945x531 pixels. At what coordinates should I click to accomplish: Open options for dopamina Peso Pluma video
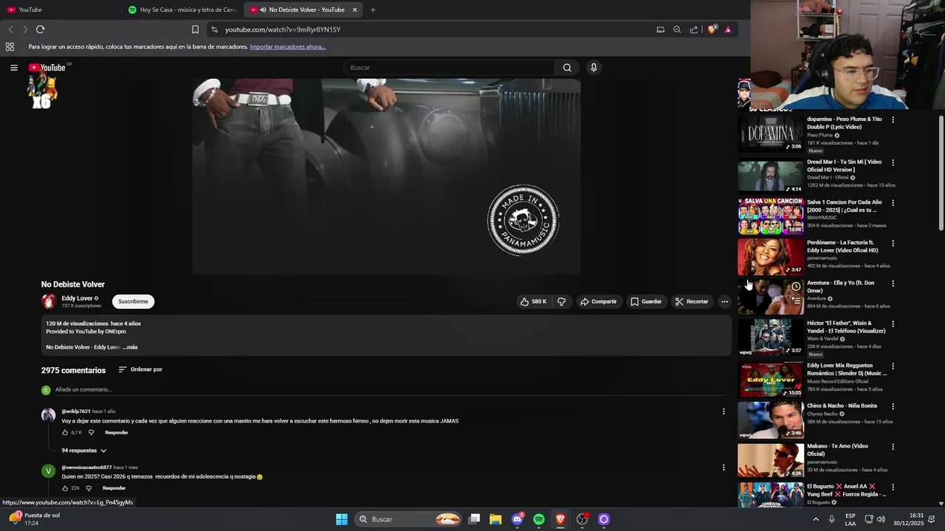pos(893,119)
